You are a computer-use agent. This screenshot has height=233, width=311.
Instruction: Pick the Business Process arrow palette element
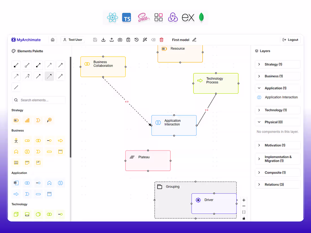pos(60,141)
